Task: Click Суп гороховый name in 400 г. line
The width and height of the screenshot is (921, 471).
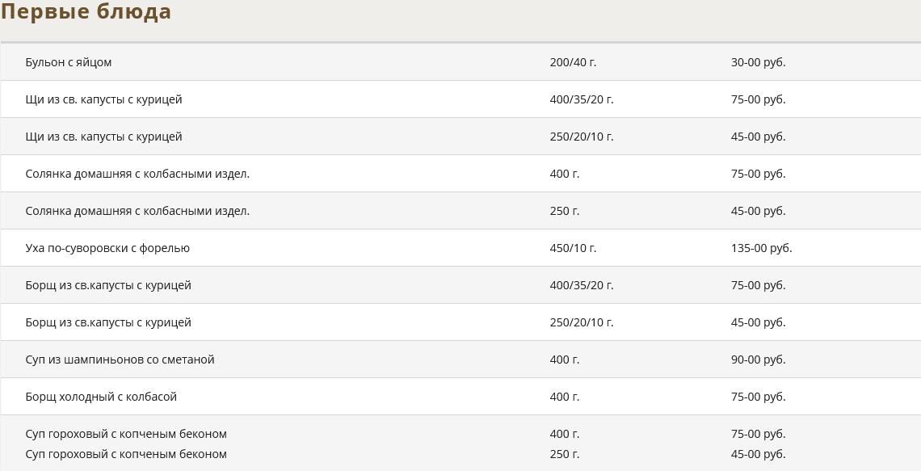Action: [x=126, y=434]
